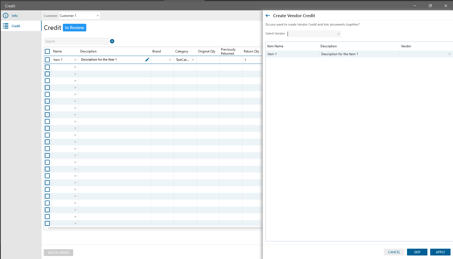Minimize the Credit window

pyautogui.click(x=415, y=6)
